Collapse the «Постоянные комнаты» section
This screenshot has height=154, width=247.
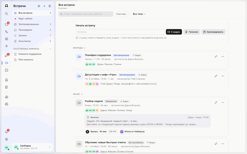[x=50, y=49]
